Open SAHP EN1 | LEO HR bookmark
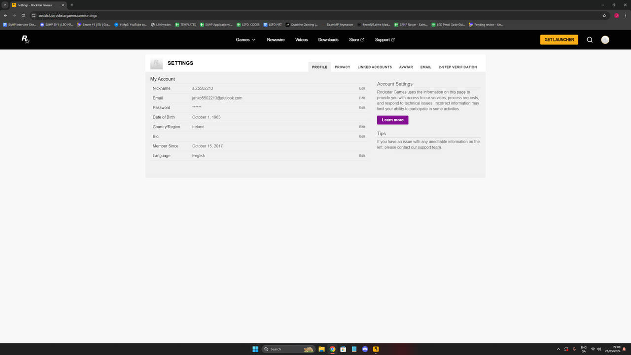Image resolution: width=631 pixels, height=355 pixels. coord(57,24)
